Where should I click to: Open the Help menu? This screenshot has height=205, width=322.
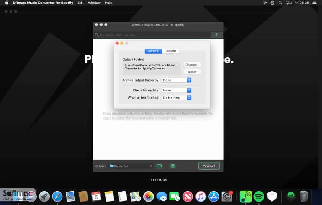point(109,3)
